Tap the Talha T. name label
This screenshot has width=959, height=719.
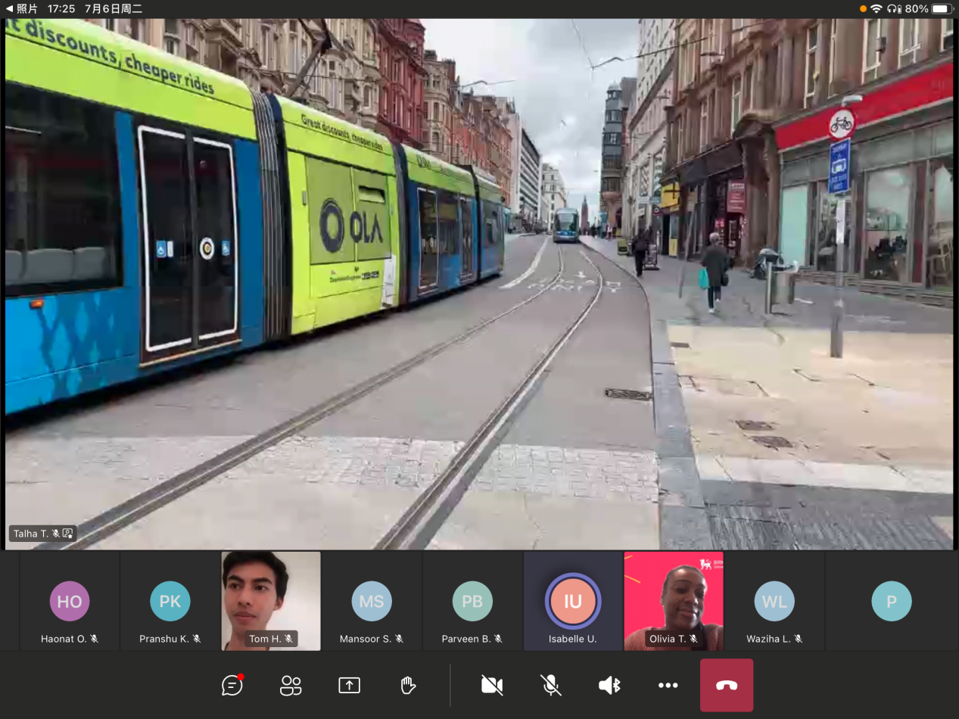click(43, 534)
